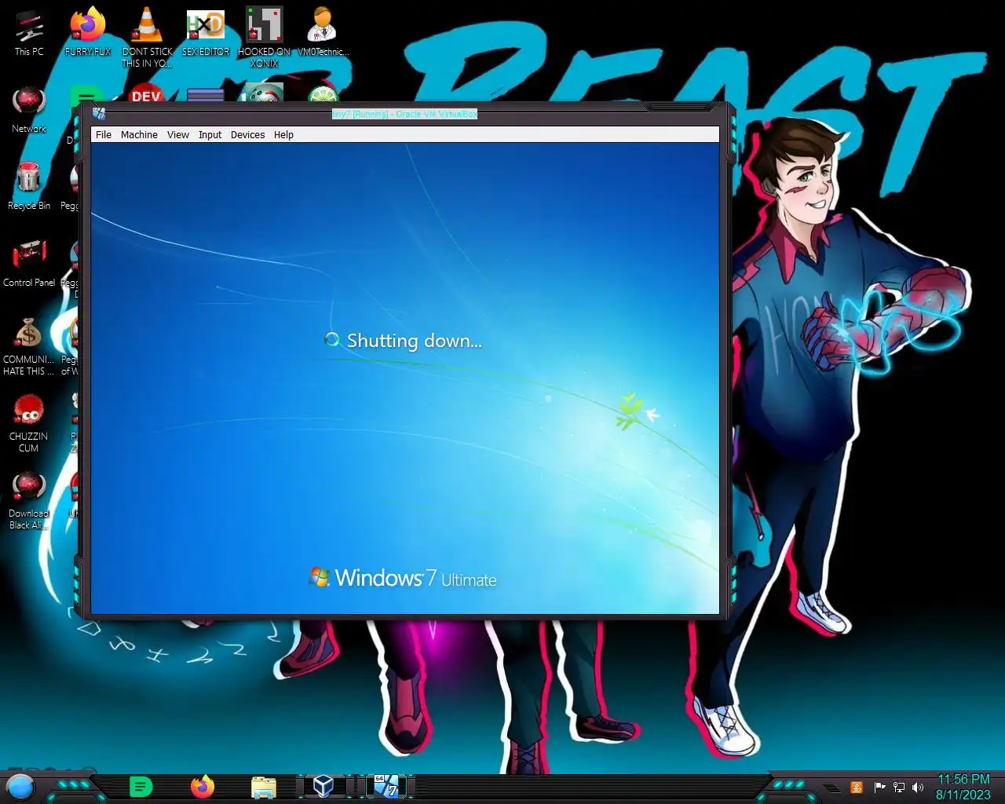Click the 'Shutting down...' text in the VM

pyautogui.click(x=414, y=341)
